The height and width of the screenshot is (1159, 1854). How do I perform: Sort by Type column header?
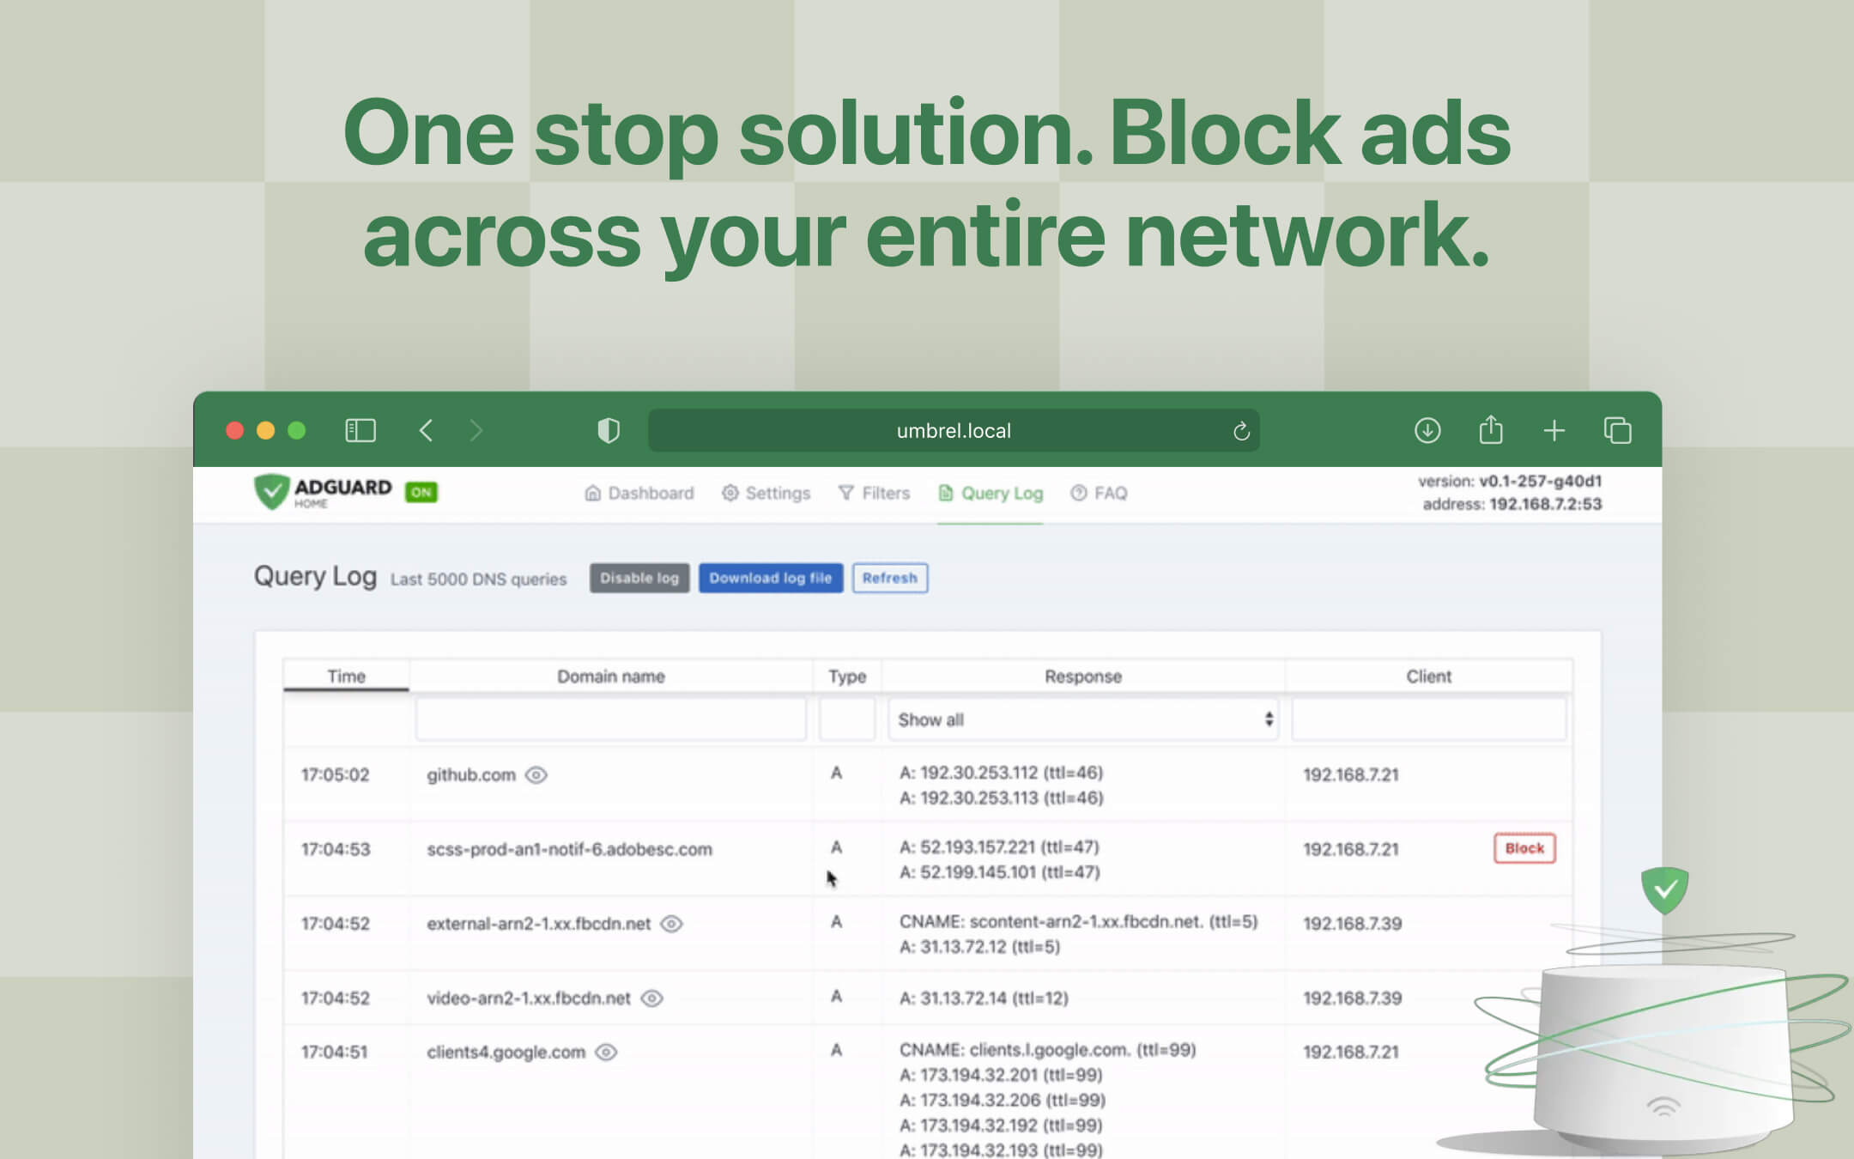847,676
